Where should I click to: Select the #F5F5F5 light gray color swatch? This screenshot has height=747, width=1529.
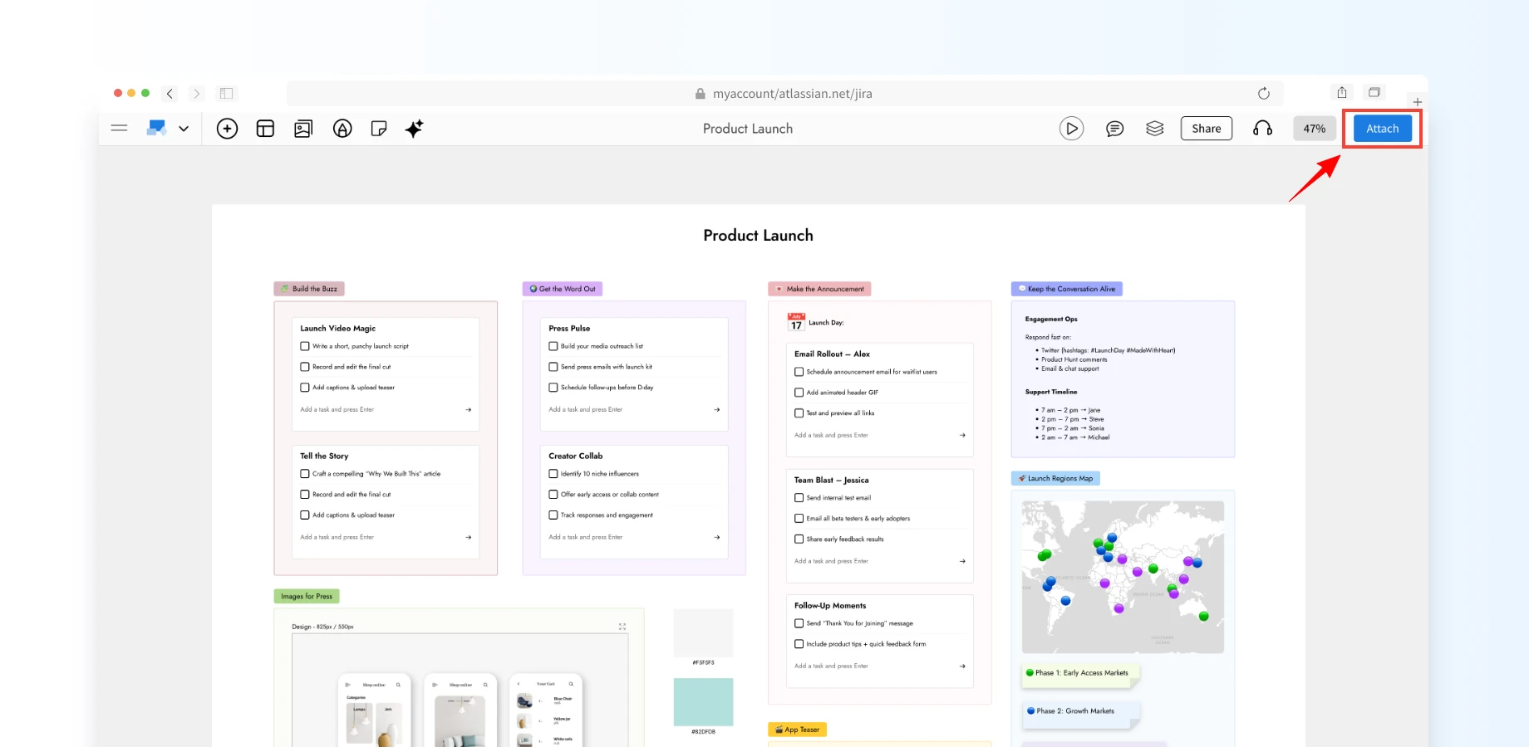[x=703, y=633]
